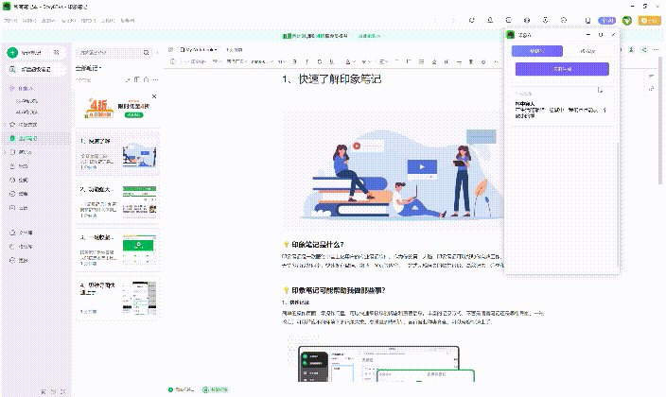Click the three-dot more icon in note list header

coord(155,79)
